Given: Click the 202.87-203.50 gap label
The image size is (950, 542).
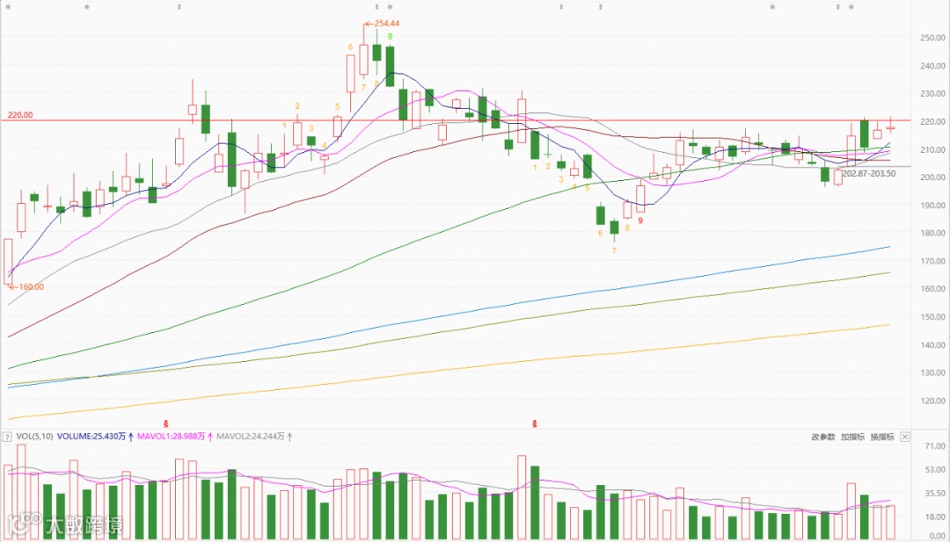Looking at the screenshot, I should (869, 174).
